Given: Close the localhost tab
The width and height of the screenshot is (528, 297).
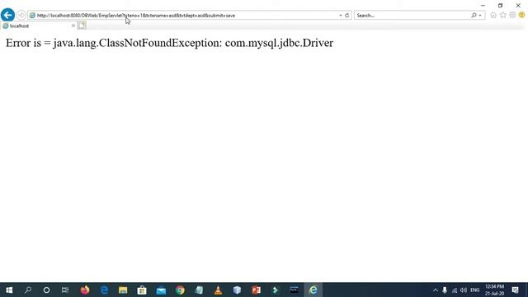Looking at the screenshot, I should pos(73,26).
